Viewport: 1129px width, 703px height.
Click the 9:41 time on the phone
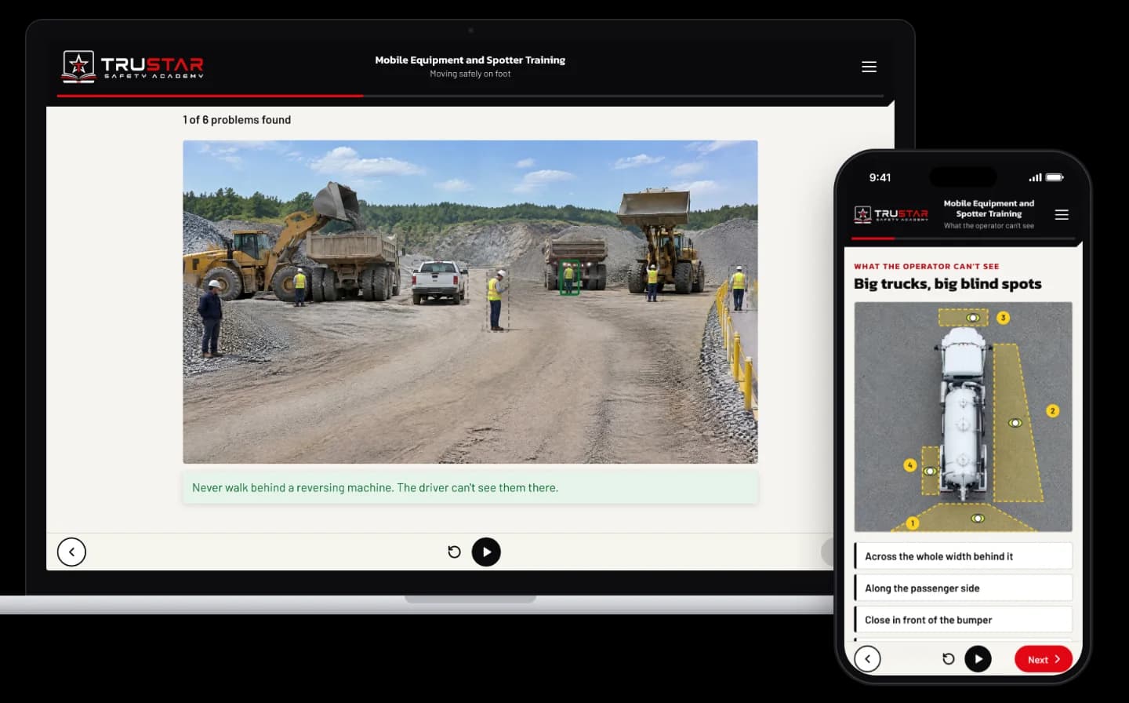(880, 177)
